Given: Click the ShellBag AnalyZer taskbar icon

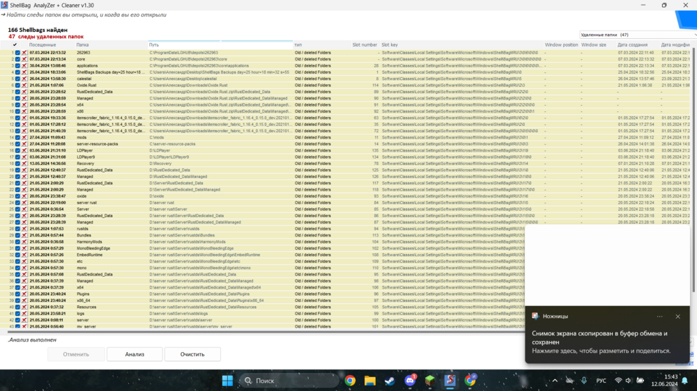Looking at the screenshot, I should point(450,381).
